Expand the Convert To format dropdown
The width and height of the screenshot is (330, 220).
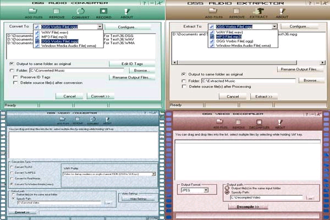click(x=100, y=26)
